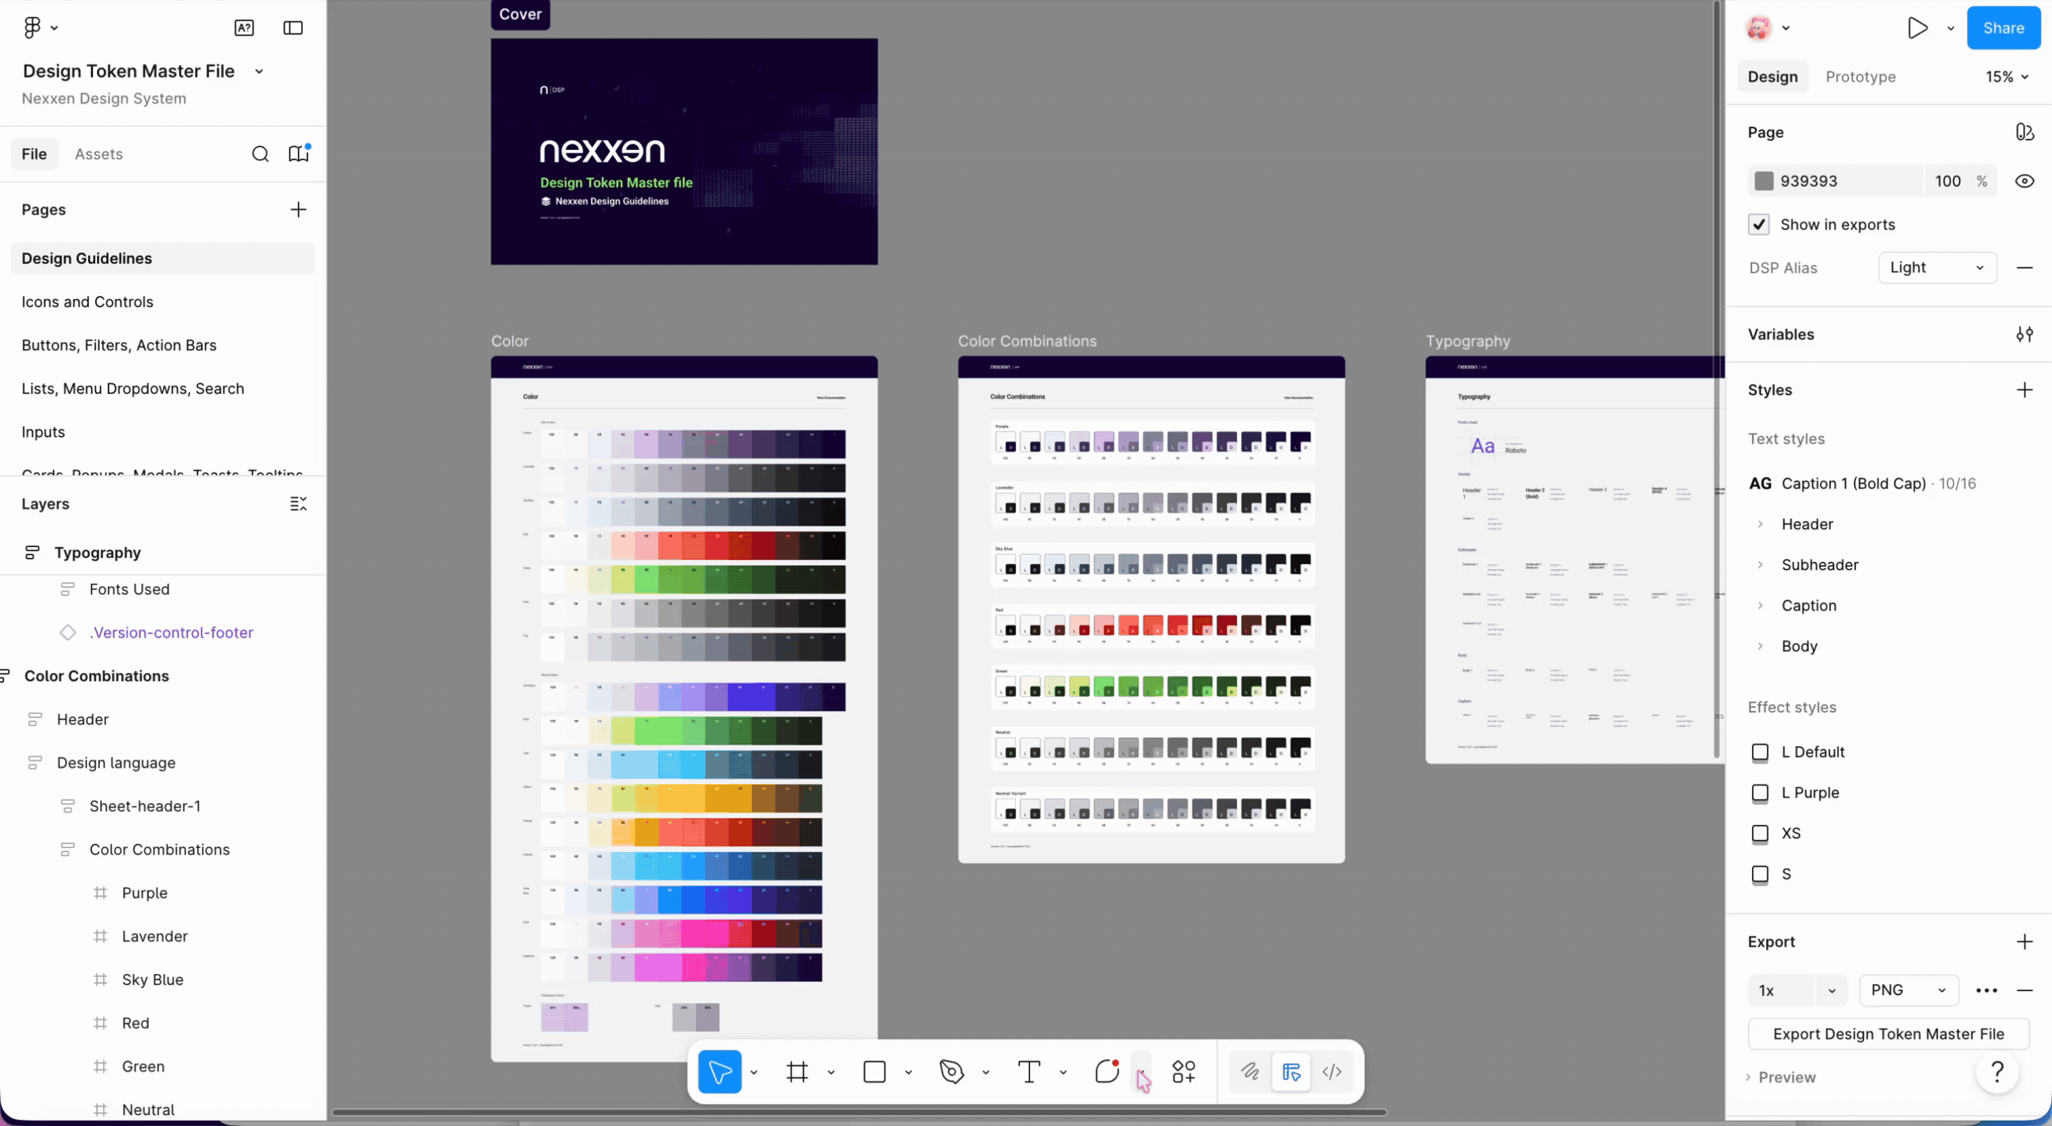The width and height of the screenshot is (2052, 1126).
Task: Switch to the File tab
Action: [x=34, y=154]
